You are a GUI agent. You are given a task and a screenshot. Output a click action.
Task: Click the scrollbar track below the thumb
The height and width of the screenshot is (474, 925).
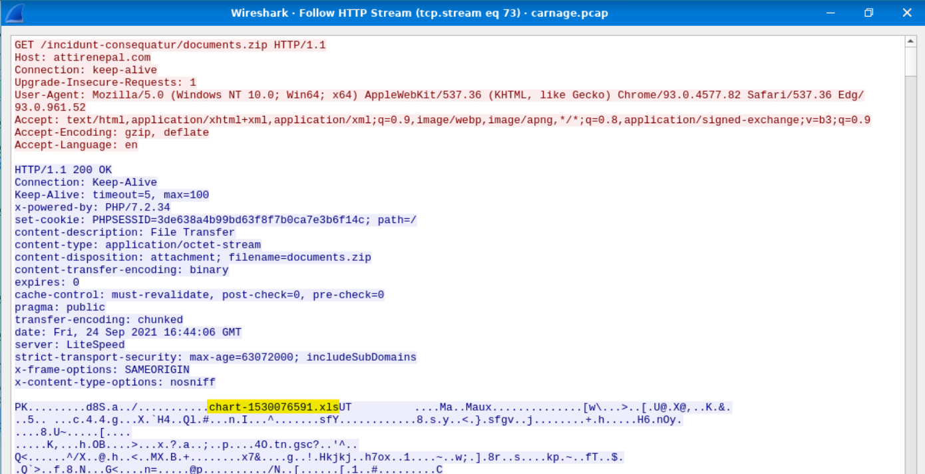pos(911,266)
